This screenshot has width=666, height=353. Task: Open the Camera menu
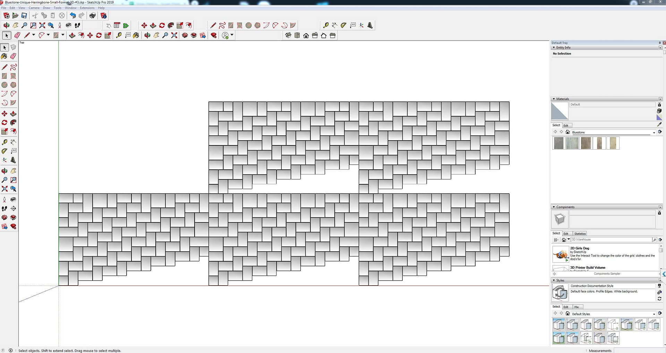[x=34, y=8]
